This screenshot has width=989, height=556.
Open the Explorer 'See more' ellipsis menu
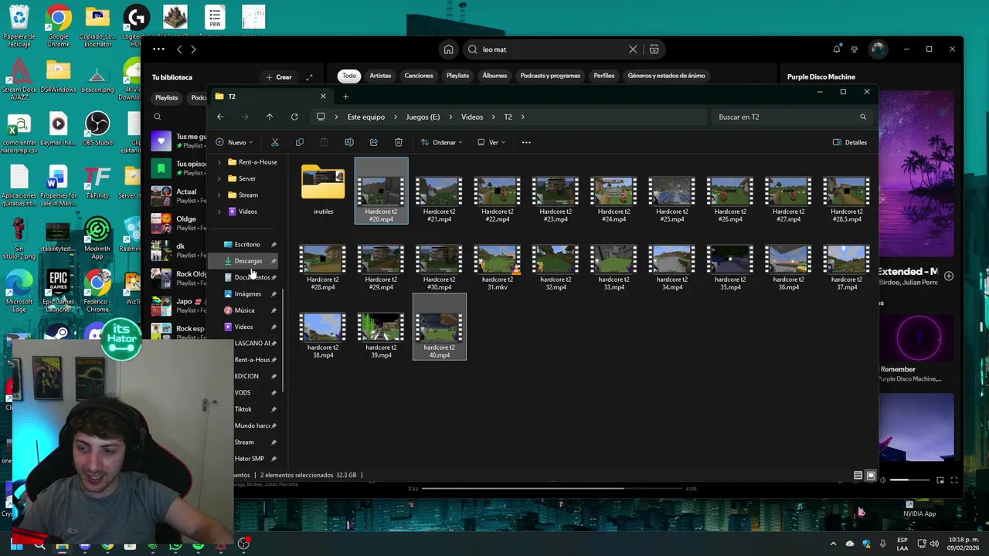click(x=526, y=142)
